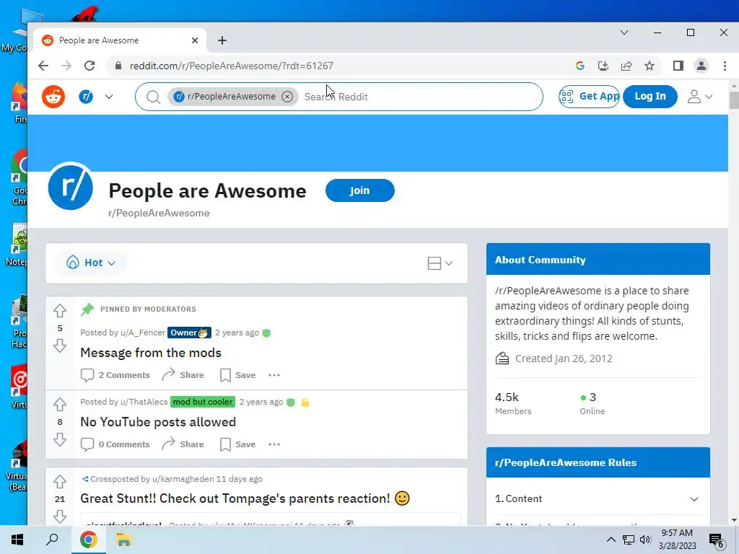Join the People are Awesome community
This screenshot has height=554, width=739.
[359, 190]
